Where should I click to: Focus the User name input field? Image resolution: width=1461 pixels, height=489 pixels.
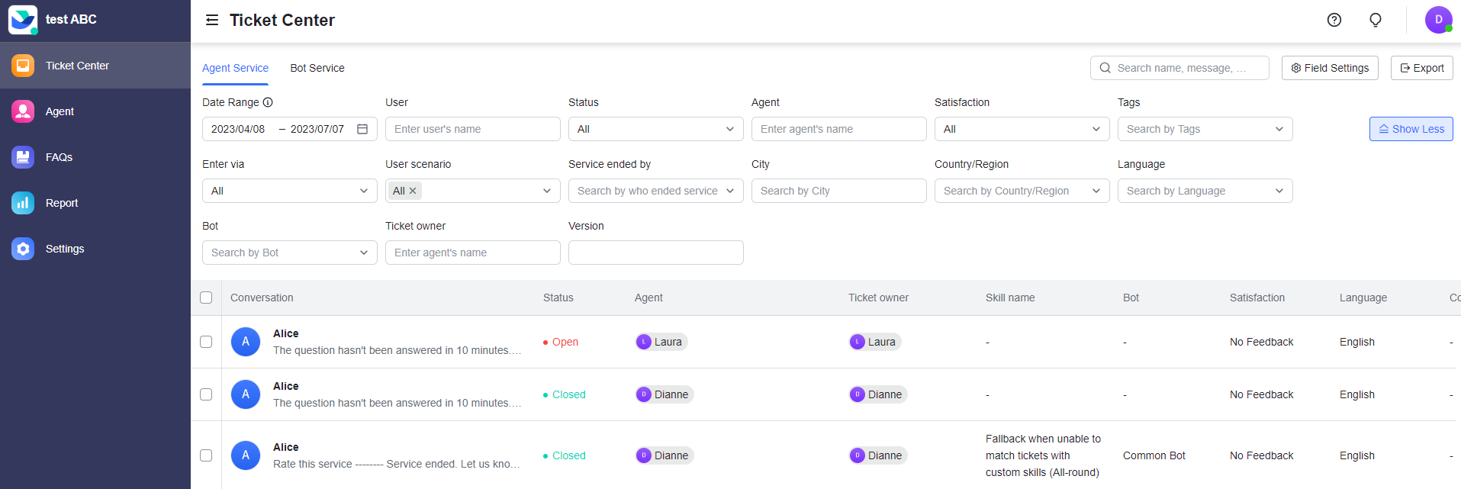(x=473, y=129)
